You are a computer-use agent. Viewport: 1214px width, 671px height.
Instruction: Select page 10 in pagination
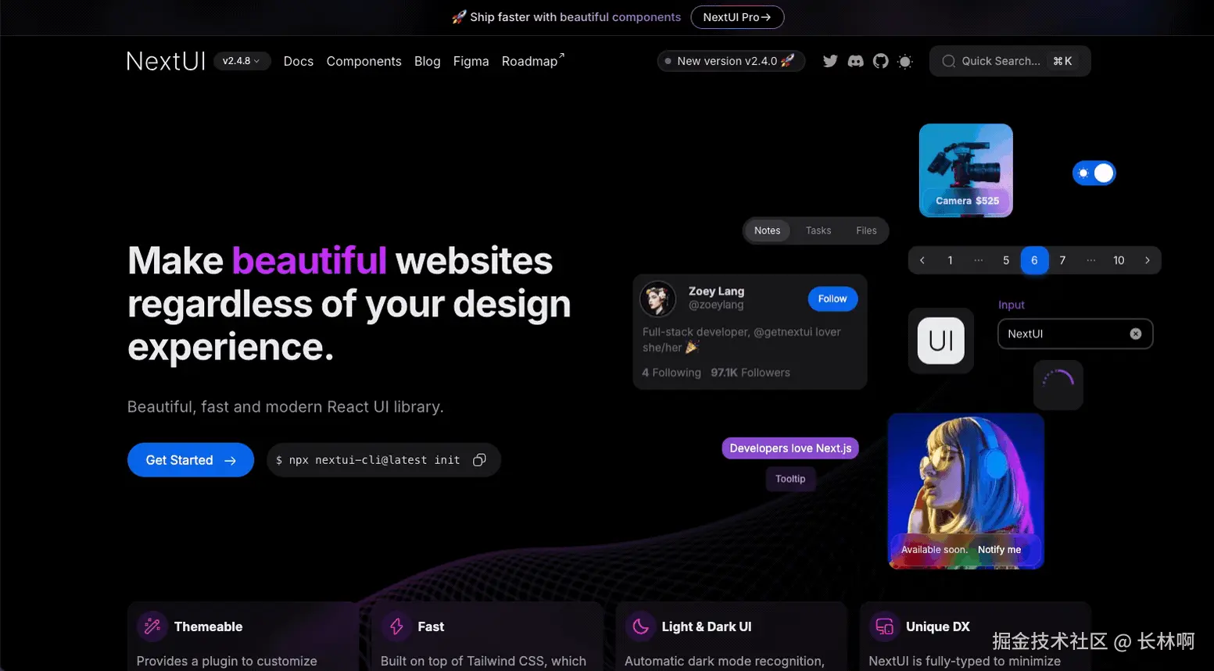(1119, 260)
